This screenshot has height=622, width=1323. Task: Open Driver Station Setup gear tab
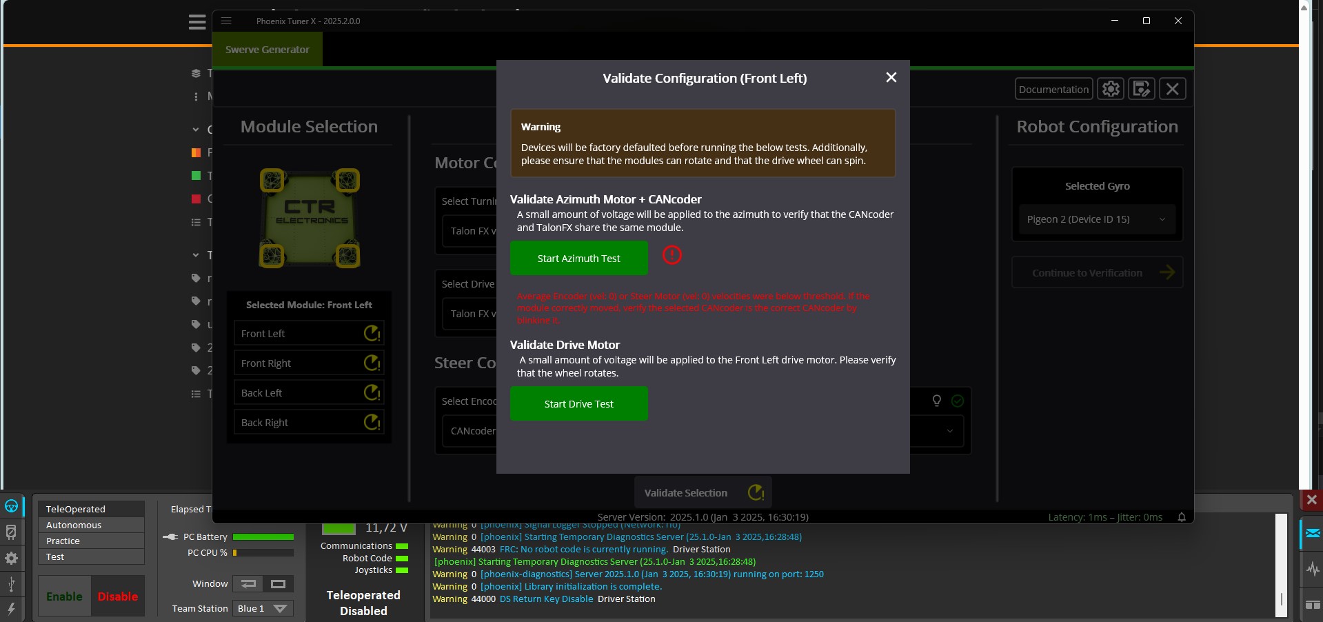pyautogui.click(x=12, y=558)
